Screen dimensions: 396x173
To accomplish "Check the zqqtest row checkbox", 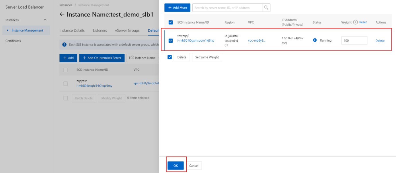I will [66, 83].
